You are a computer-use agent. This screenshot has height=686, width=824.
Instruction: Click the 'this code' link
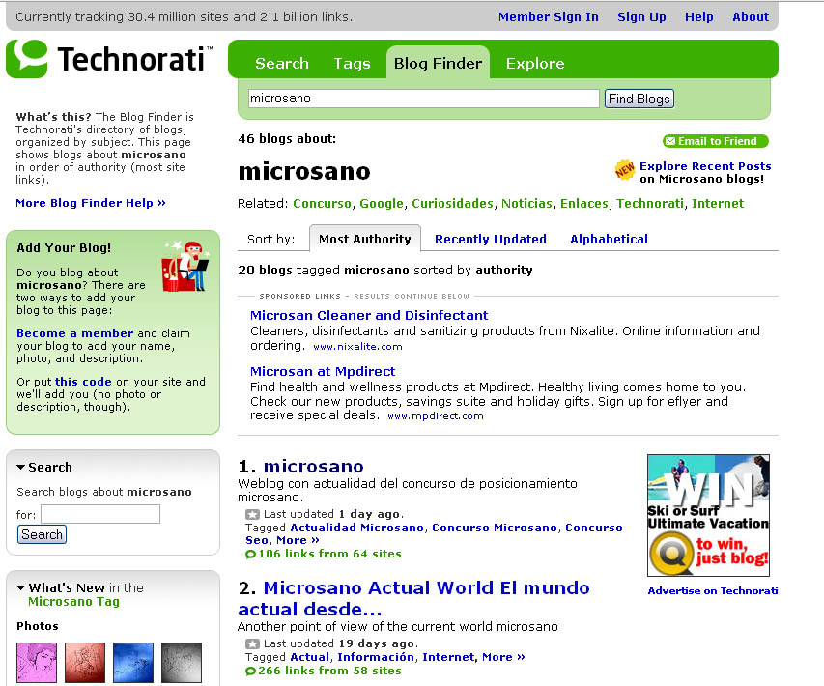[x=83, y=382]
